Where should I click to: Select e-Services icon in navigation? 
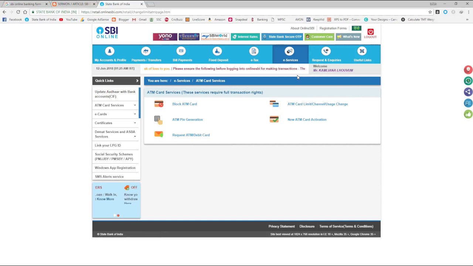290,51
